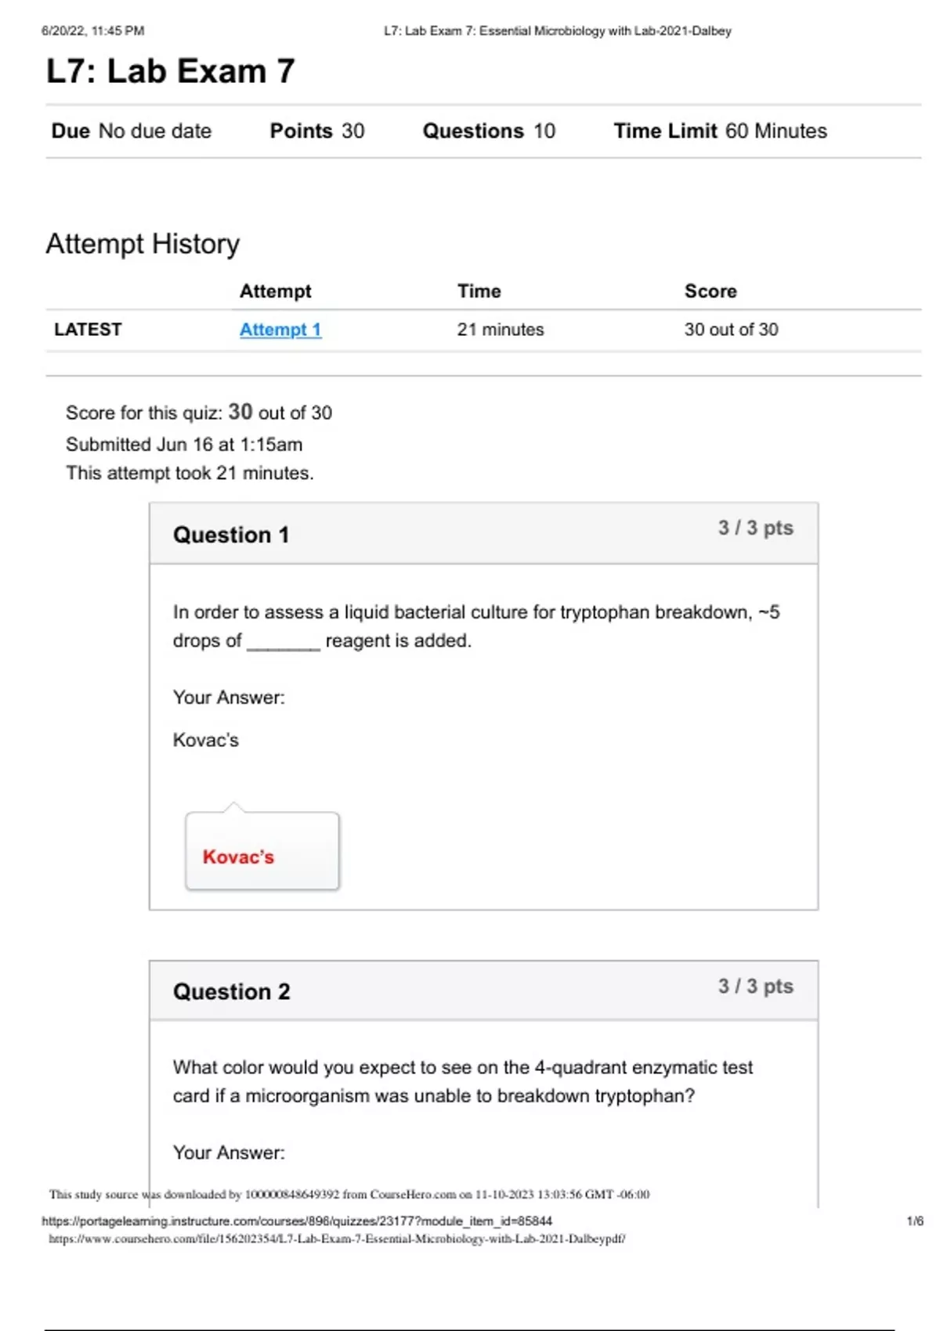This screenshot has width=940, height=1331.
Task: Open the Attempt 1 link
Action: click(280, 330)
